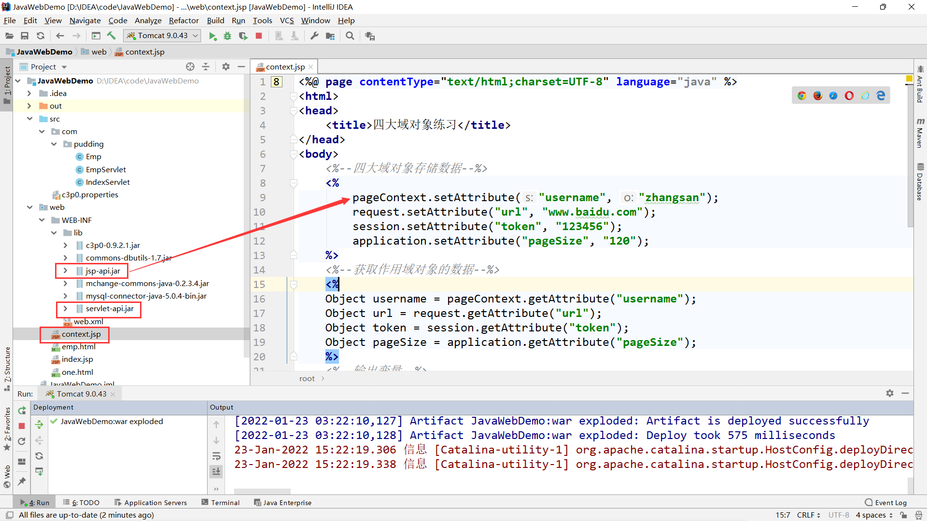Toggle the read-only lock icon in status bar
This screenshot has height=521, width=927.
click(x=903, y=515)
